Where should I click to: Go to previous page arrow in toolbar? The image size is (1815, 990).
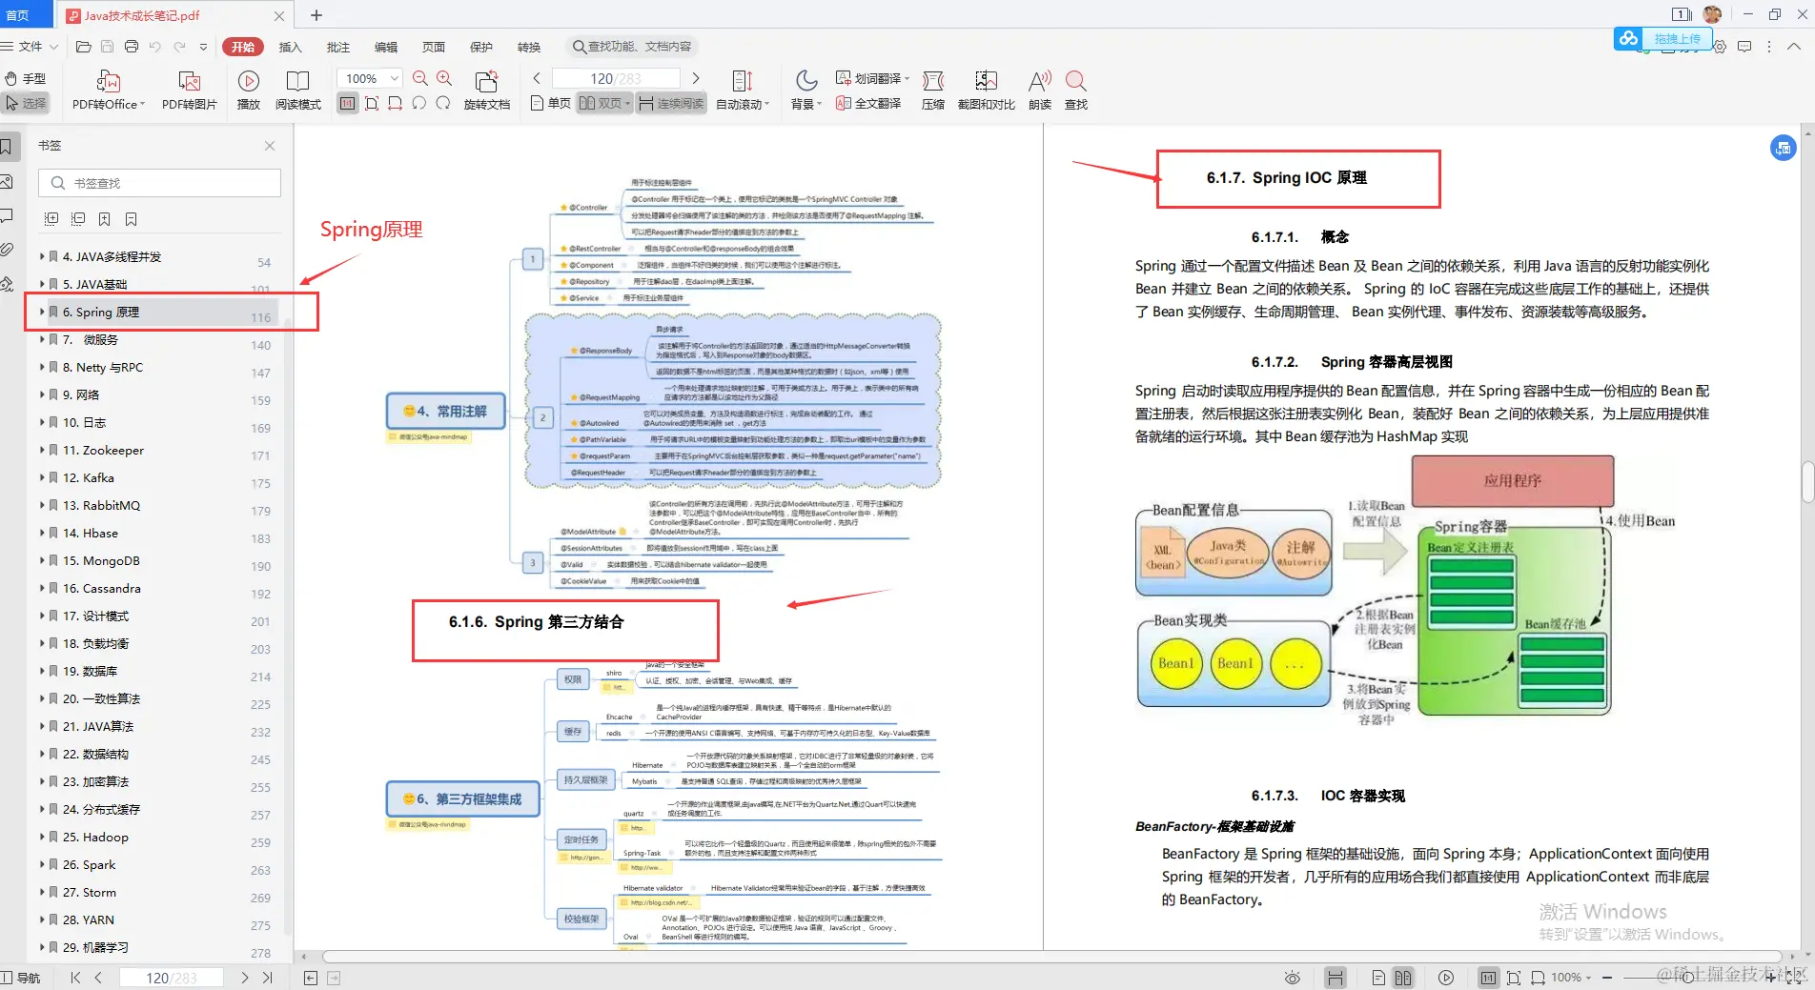[537, 78]
